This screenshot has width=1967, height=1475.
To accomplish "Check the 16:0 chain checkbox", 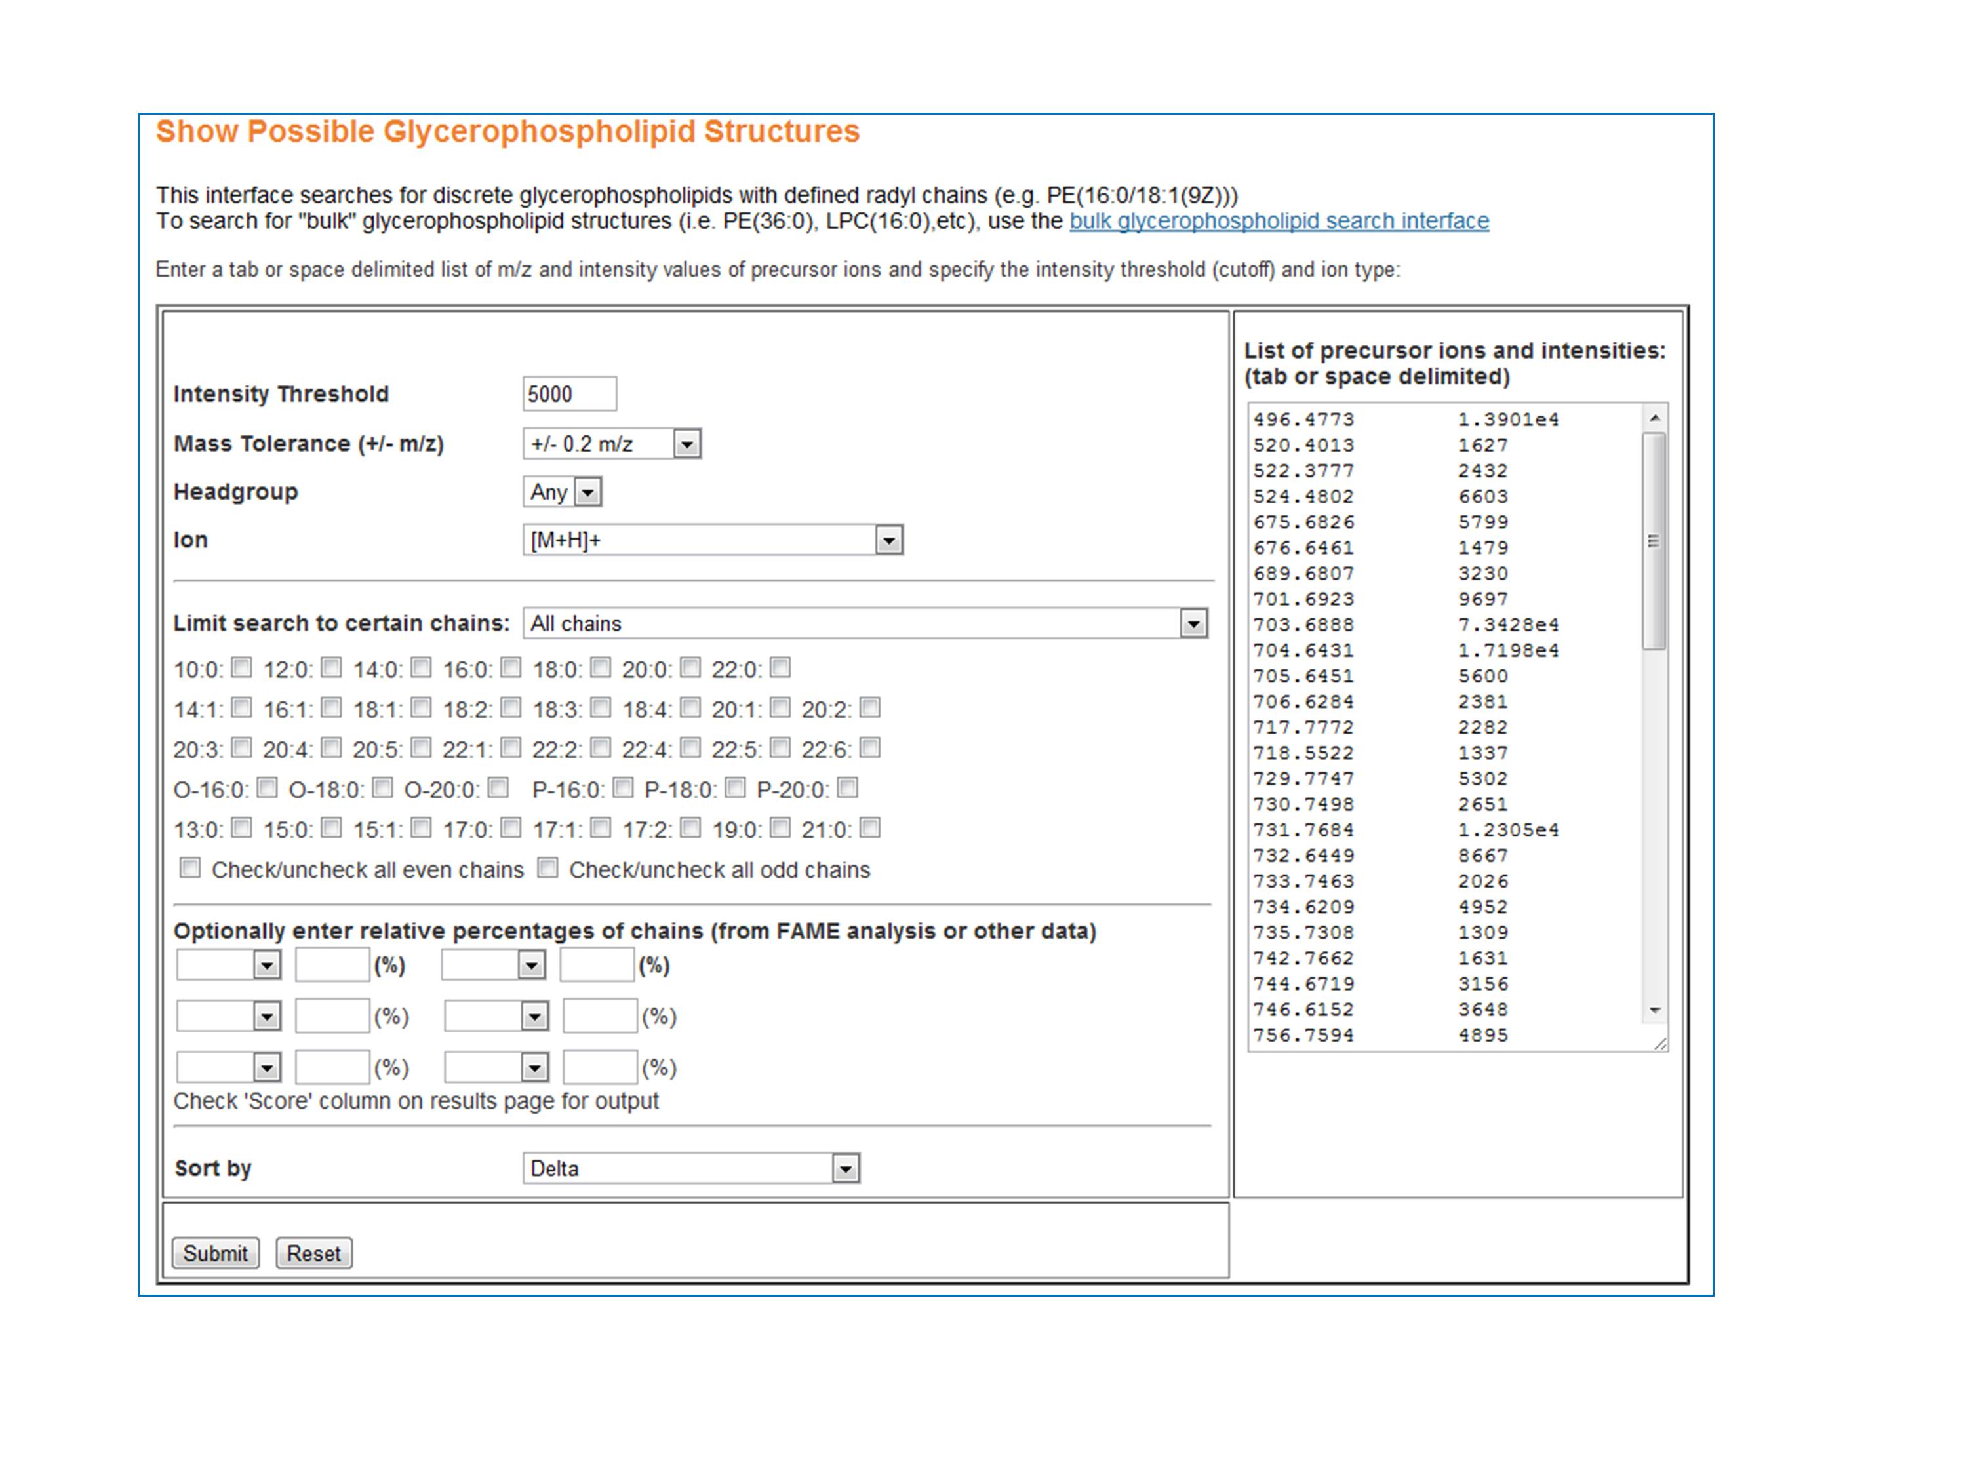I will pyautogui.click(x=510, y=667).
